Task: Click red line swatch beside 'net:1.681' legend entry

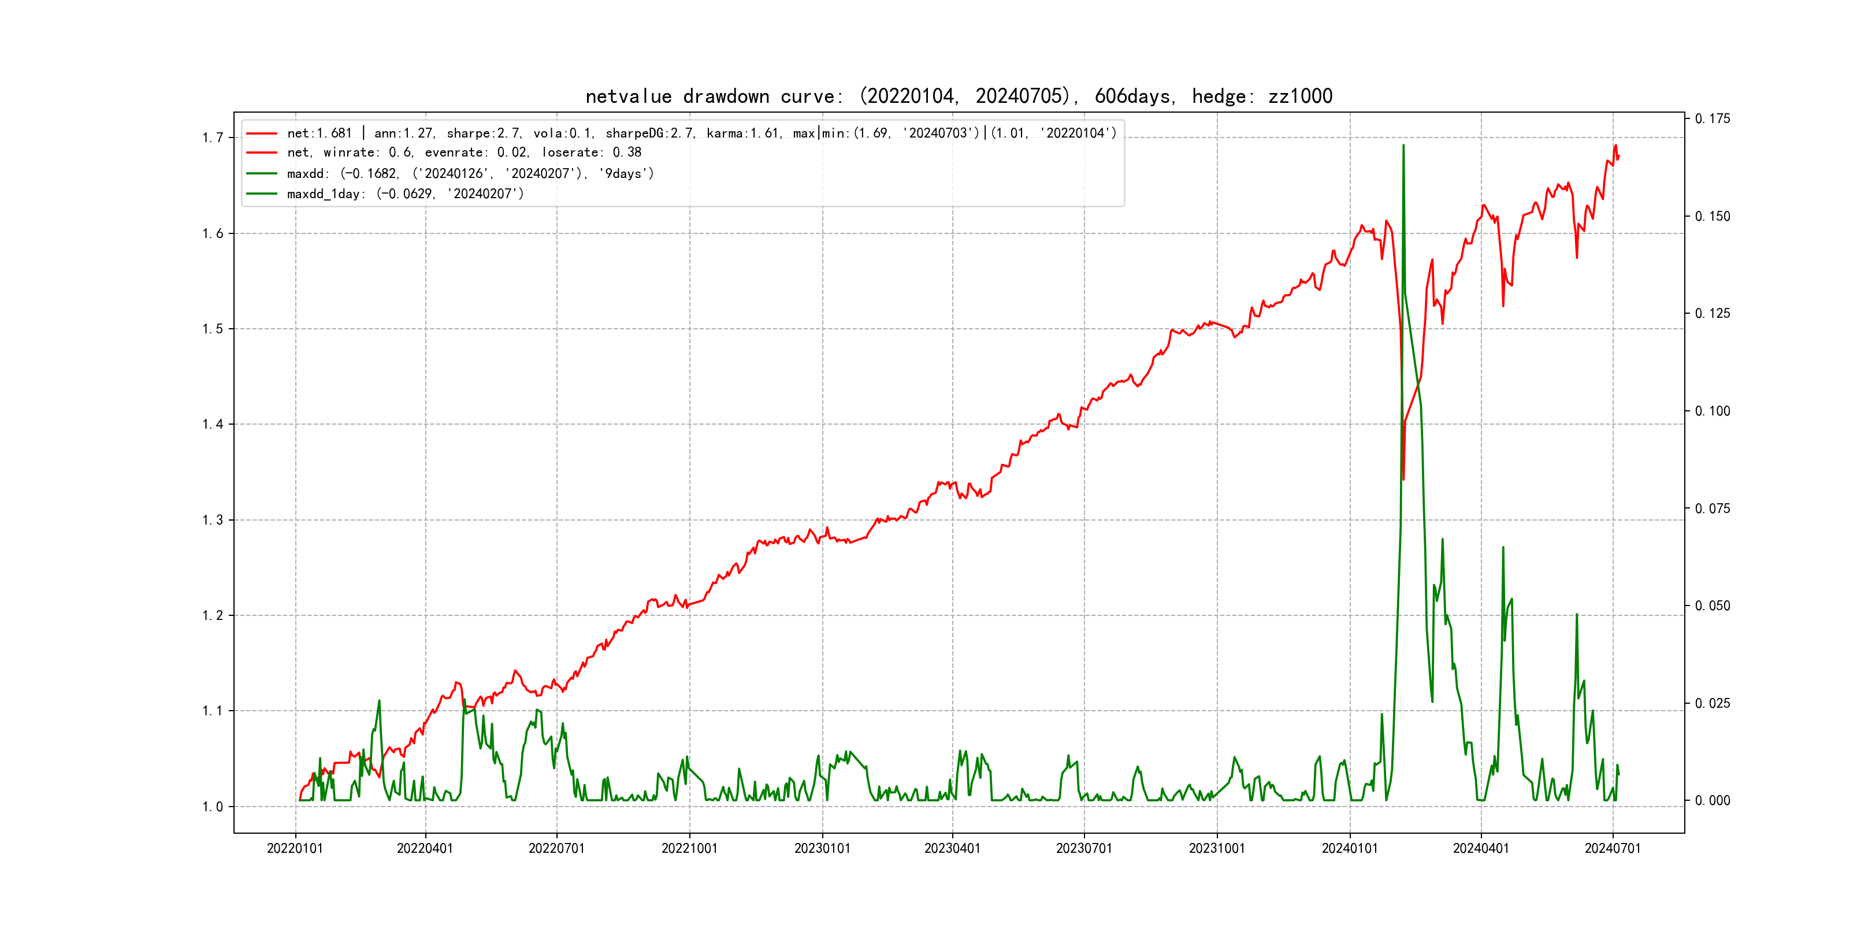Action: 262,133
